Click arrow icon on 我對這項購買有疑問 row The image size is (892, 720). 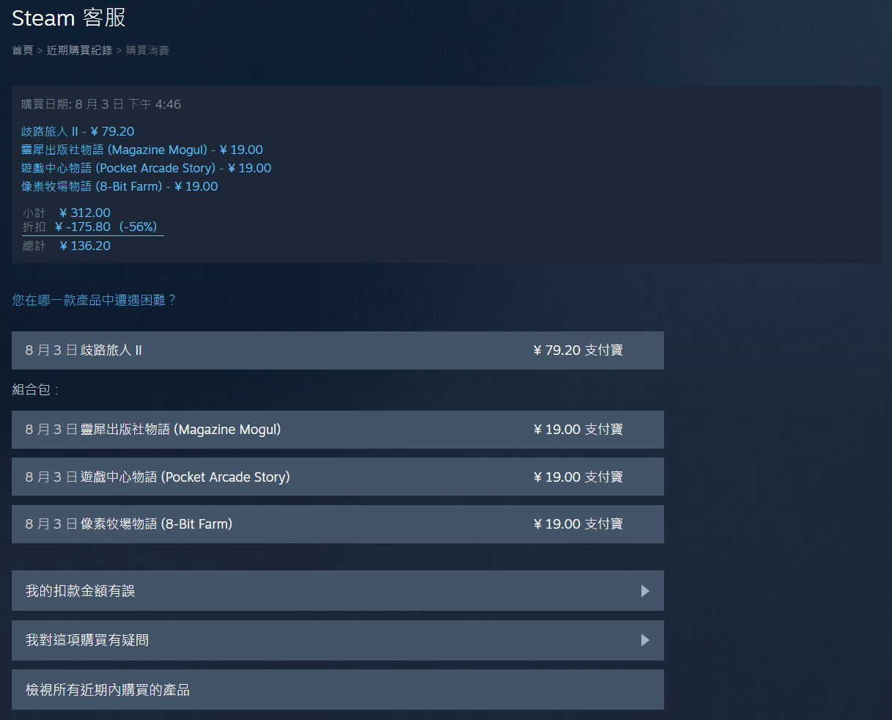pos(645,640)
